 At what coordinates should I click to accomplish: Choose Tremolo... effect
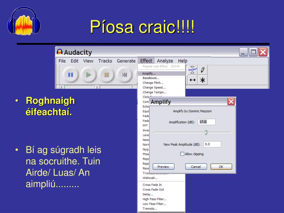[x=161, y=209]
